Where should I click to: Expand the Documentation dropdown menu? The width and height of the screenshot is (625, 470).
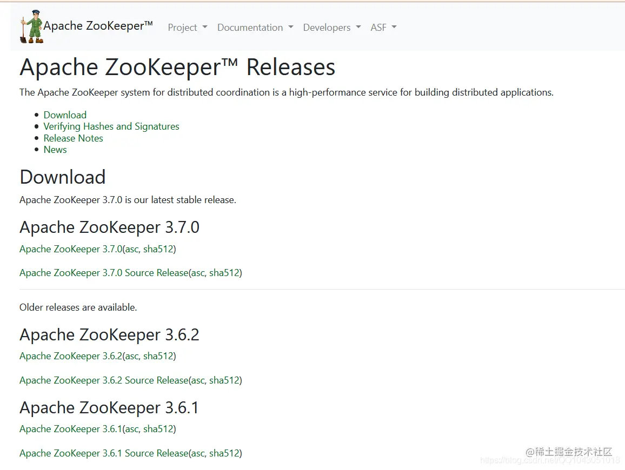[x=255, y=28]
